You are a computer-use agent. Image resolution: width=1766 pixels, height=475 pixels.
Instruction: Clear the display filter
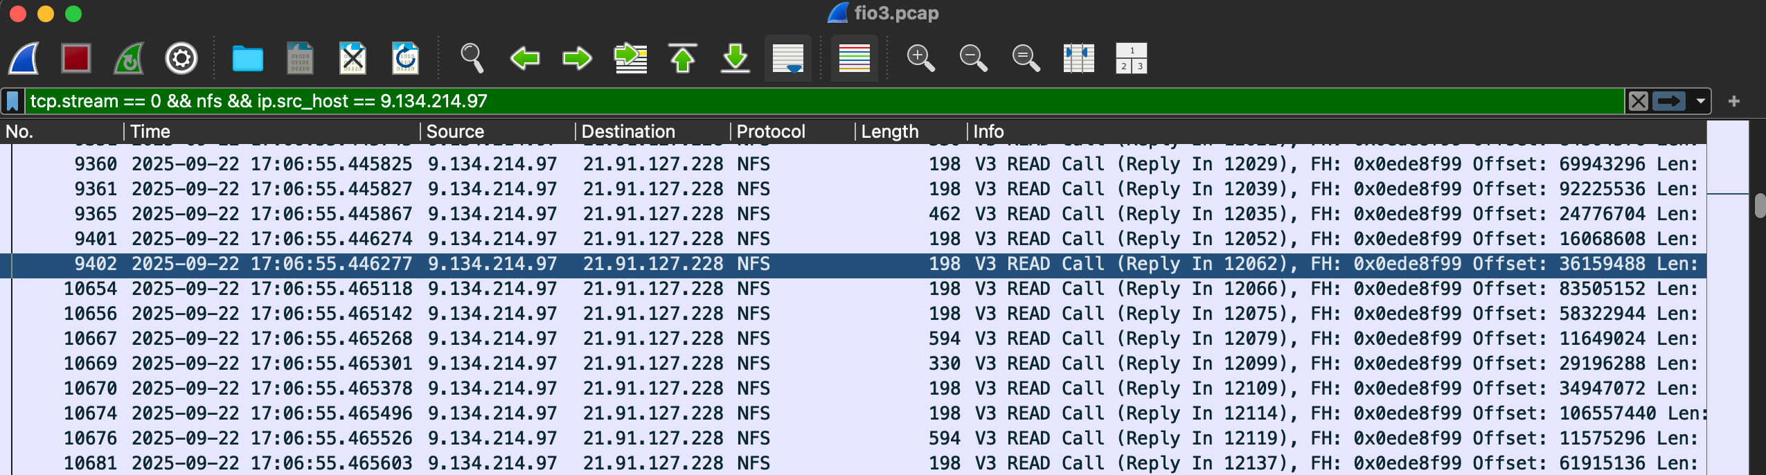coord(1638,101)
